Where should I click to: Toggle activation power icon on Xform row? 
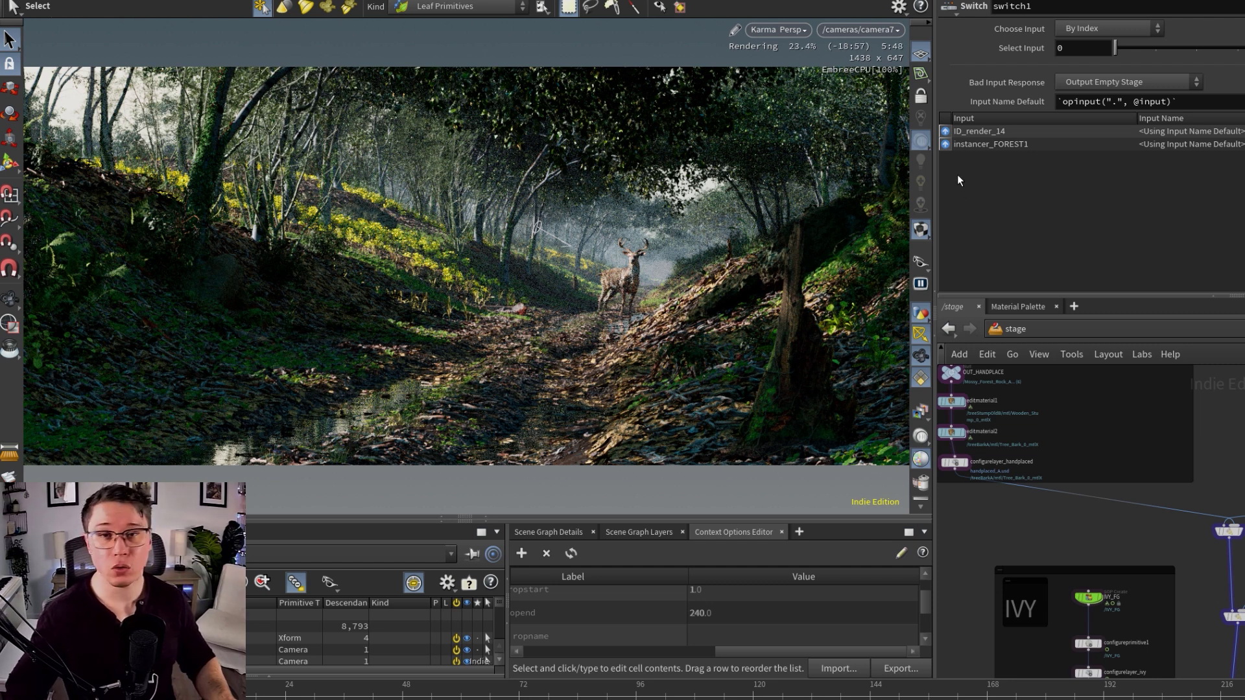[456, 638]
